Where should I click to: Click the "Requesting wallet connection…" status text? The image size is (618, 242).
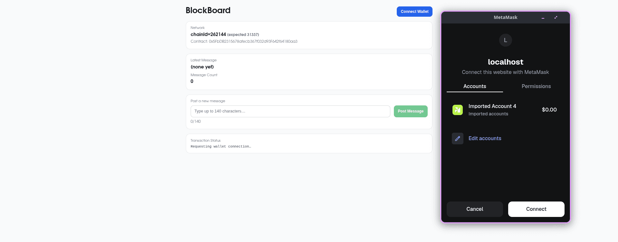click(221, 147)
